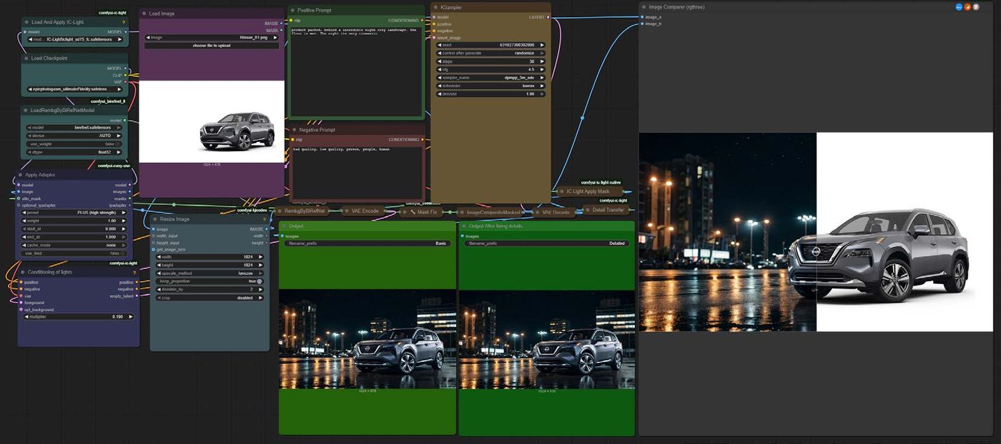Open the device AUTO dropdown
The height and width of the screenshot is (444, 1001).
click(74, 135)
